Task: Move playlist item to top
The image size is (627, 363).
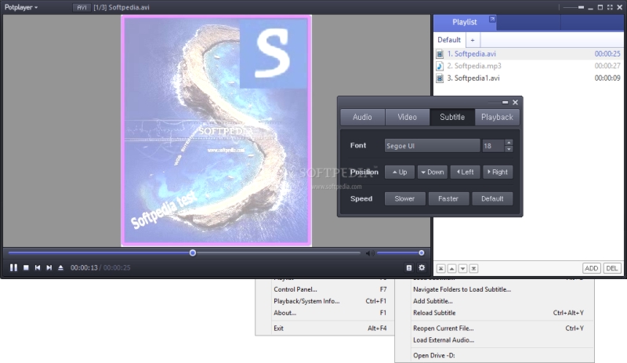Action: [440, 269]
